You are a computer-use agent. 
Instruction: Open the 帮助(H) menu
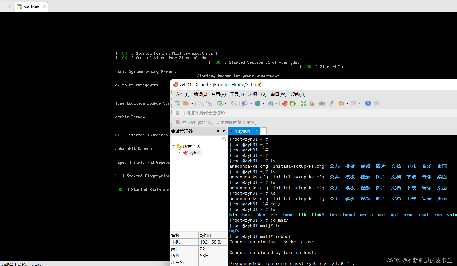click(x=298, y=94)
